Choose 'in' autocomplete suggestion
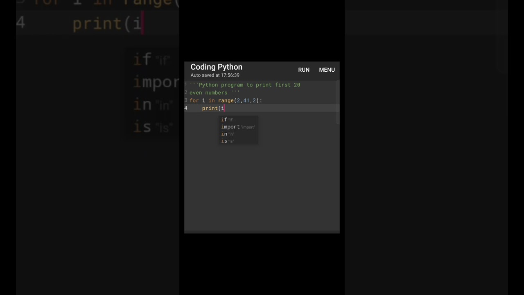524x295 pixels. point(239,134)
